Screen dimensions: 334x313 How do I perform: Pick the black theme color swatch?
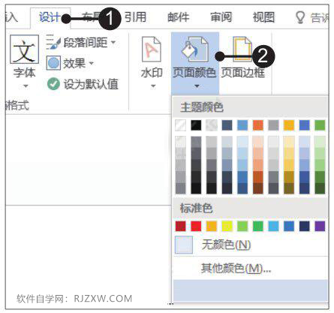[x=196, y=125]
